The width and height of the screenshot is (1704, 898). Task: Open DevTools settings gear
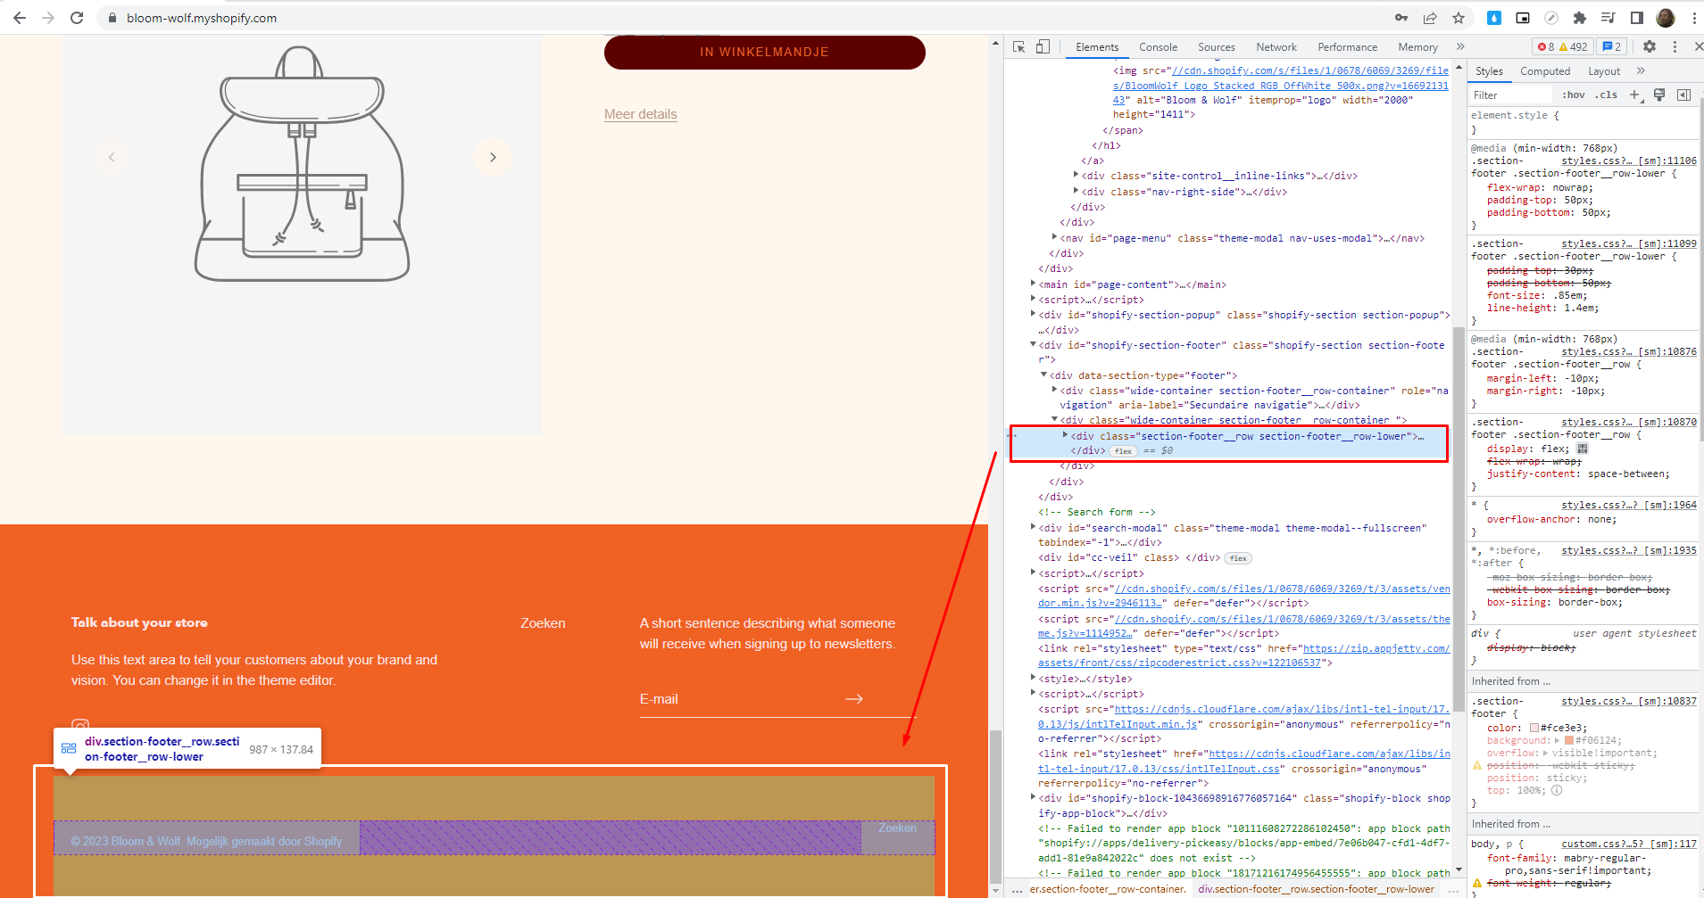click(1650, 46)
